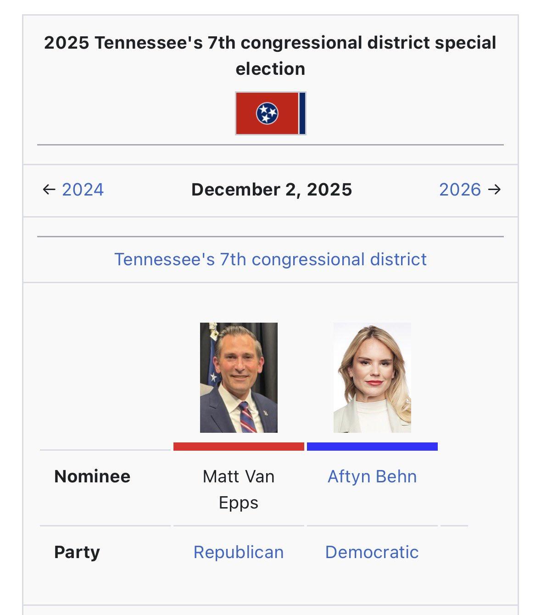Click the Democratic nominee's photo
The width and height of the screenshot is (541, 615).
click(x=372, y=377)
